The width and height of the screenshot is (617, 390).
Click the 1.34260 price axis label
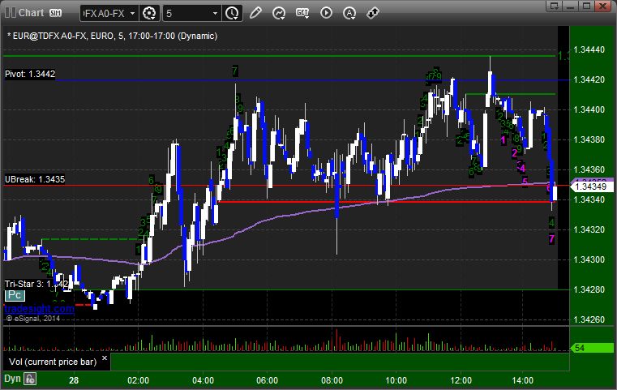589,319
